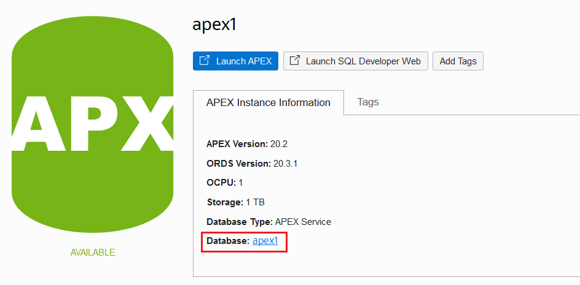Image resolution: width=580 pixels, height=285 pixels.
Task: Select the ORDS Version: 20.3.1 text
Action: tap(252, 164)
